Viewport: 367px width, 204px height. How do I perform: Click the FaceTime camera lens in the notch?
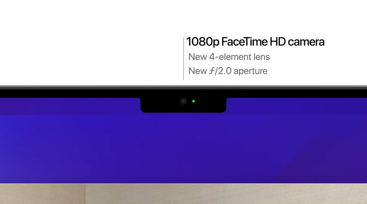[183, 101]
